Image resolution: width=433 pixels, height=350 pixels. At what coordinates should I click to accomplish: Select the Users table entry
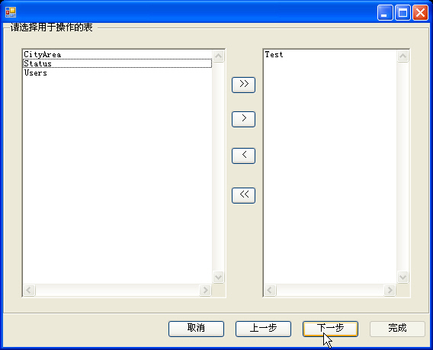[117, 72]
